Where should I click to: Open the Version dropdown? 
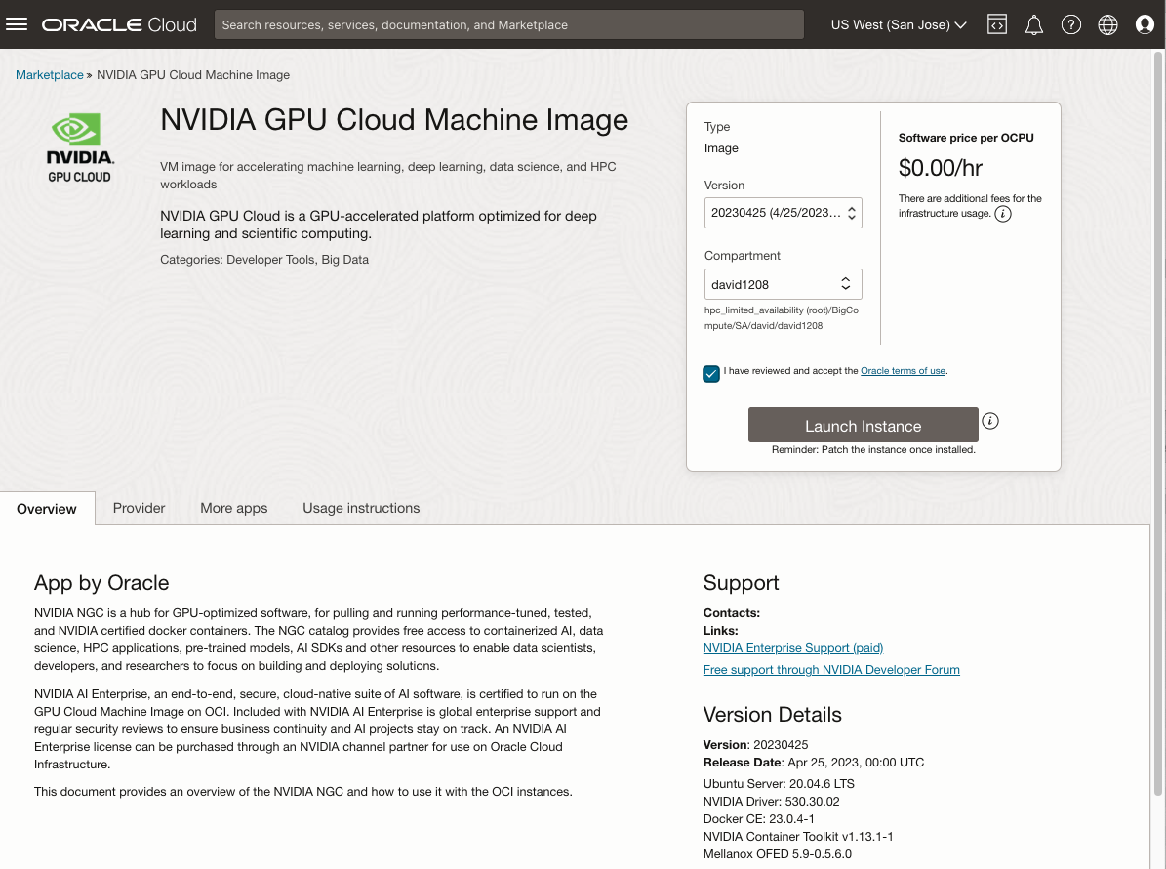(x=783, y=213)
